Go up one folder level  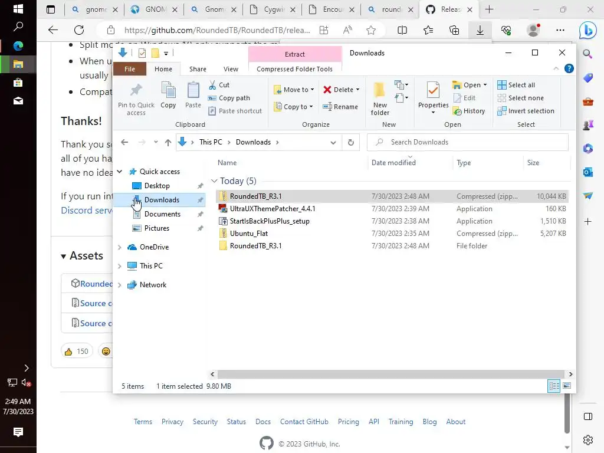[x=168, y=142]
